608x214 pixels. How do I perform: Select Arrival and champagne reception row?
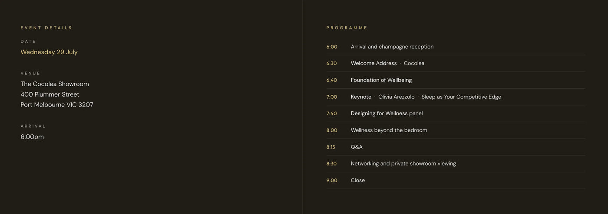(x=456, y=47)
